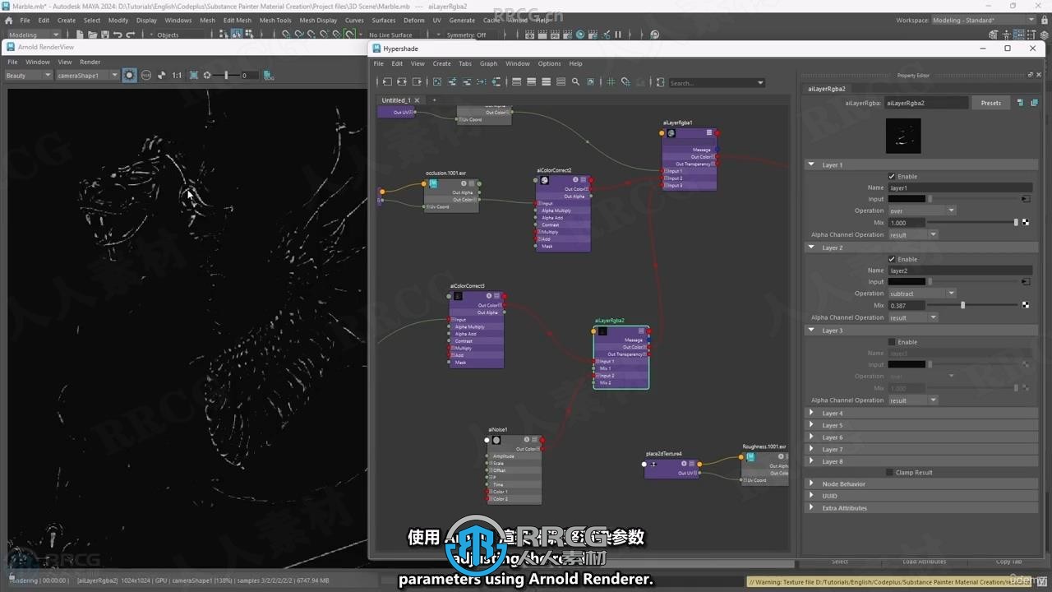The height and width of the screenshot is (592, 1052).
Task: Click the Presets button in Property Editor
Action: 991,103
